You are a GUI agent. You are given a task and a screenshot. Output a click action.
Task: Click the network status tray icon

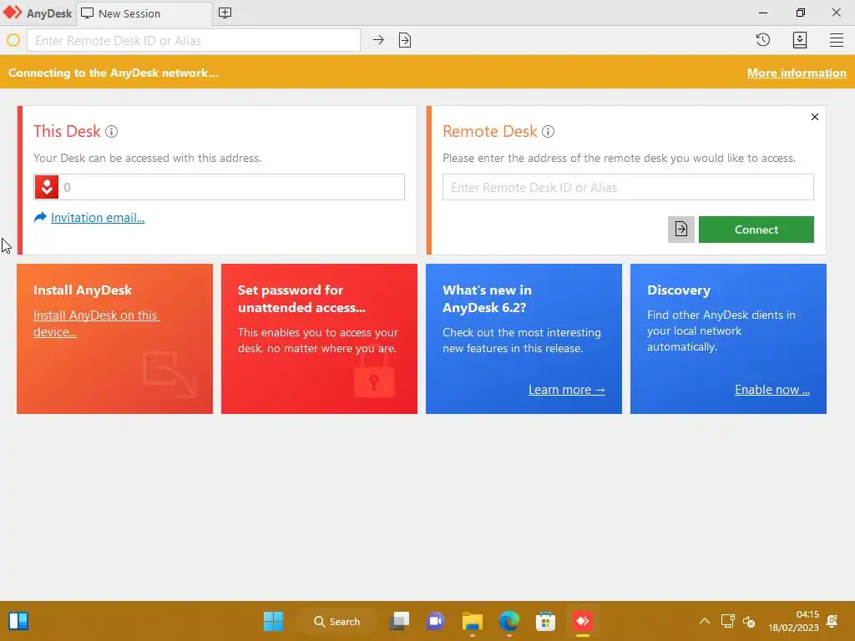(x=727, y=621)
